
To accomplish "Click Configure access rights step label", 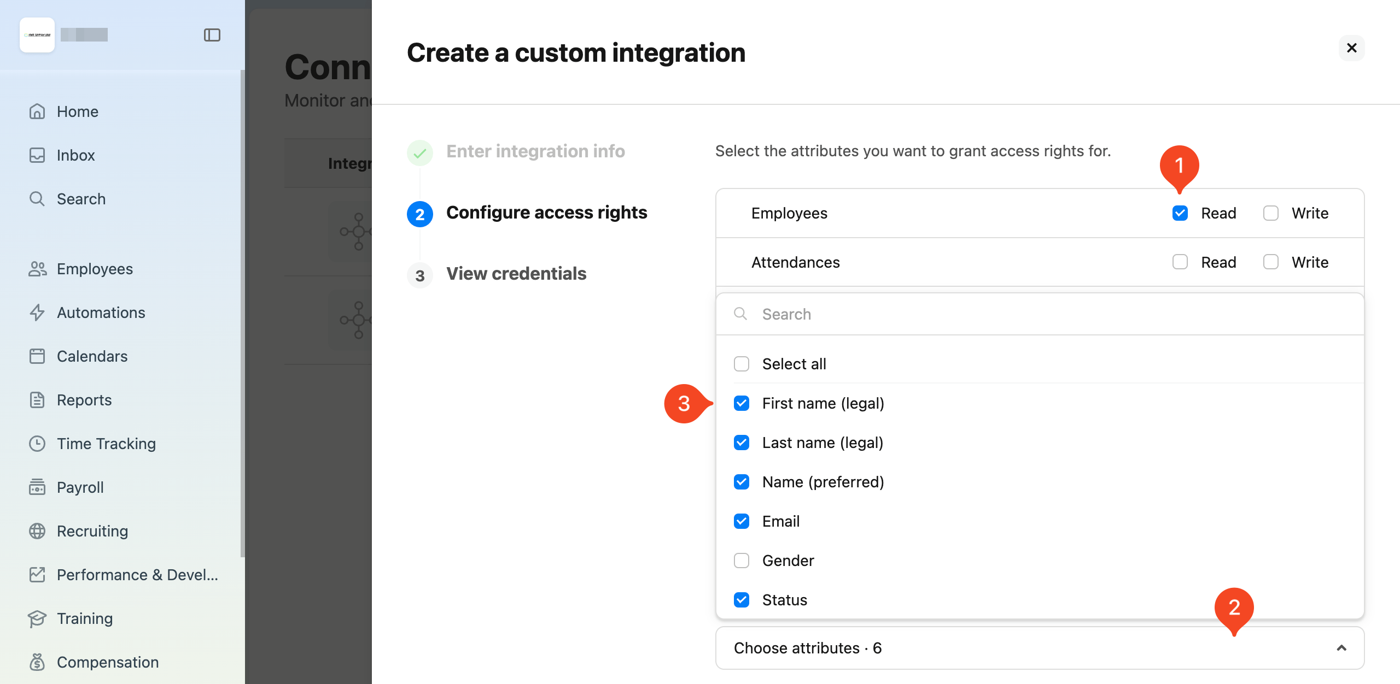I will pos(547,212).
